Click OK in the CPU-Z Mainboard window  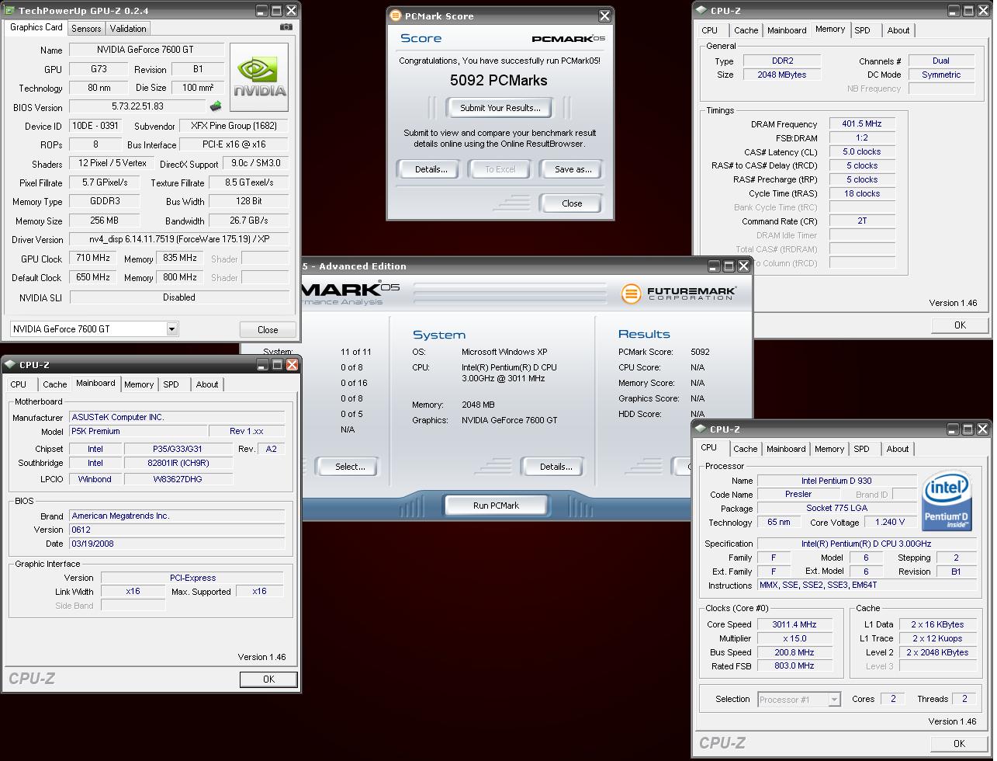(x=268, y=679)
